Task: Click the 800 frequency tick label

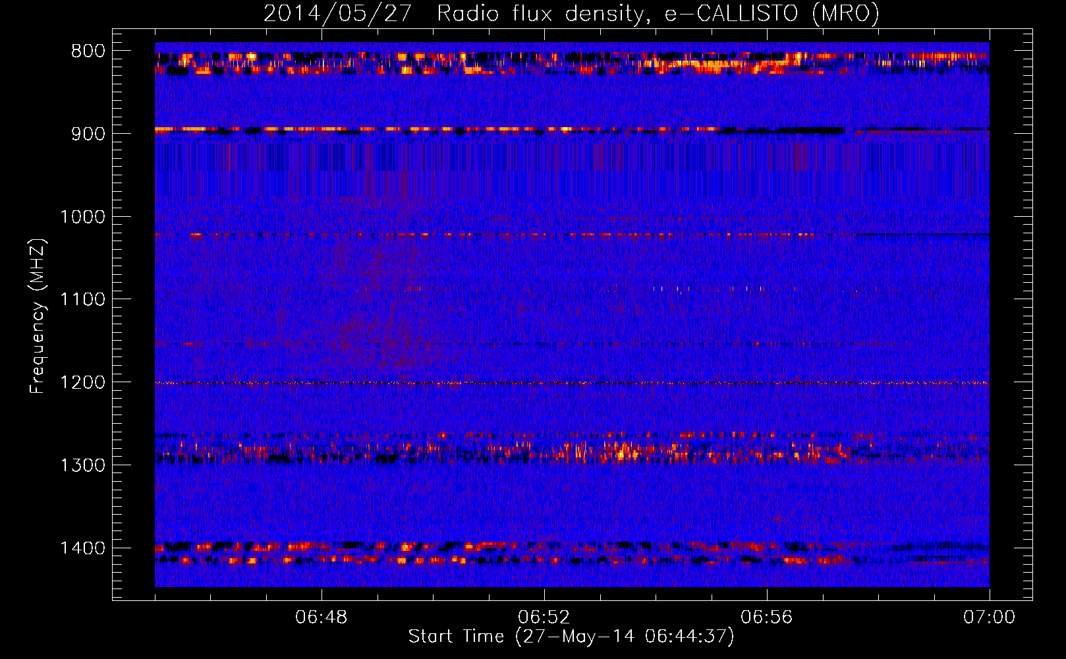Action: point(88,51)
